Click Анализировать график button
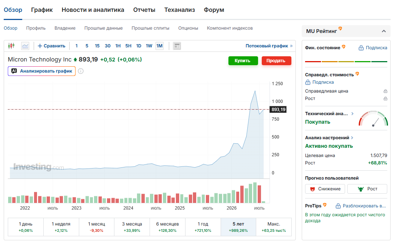Screen dimensions: 398x247 [41, 71]
